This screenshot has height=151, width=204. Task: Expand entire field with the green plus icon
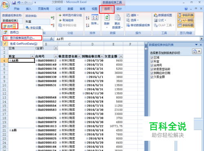(52, 18)
